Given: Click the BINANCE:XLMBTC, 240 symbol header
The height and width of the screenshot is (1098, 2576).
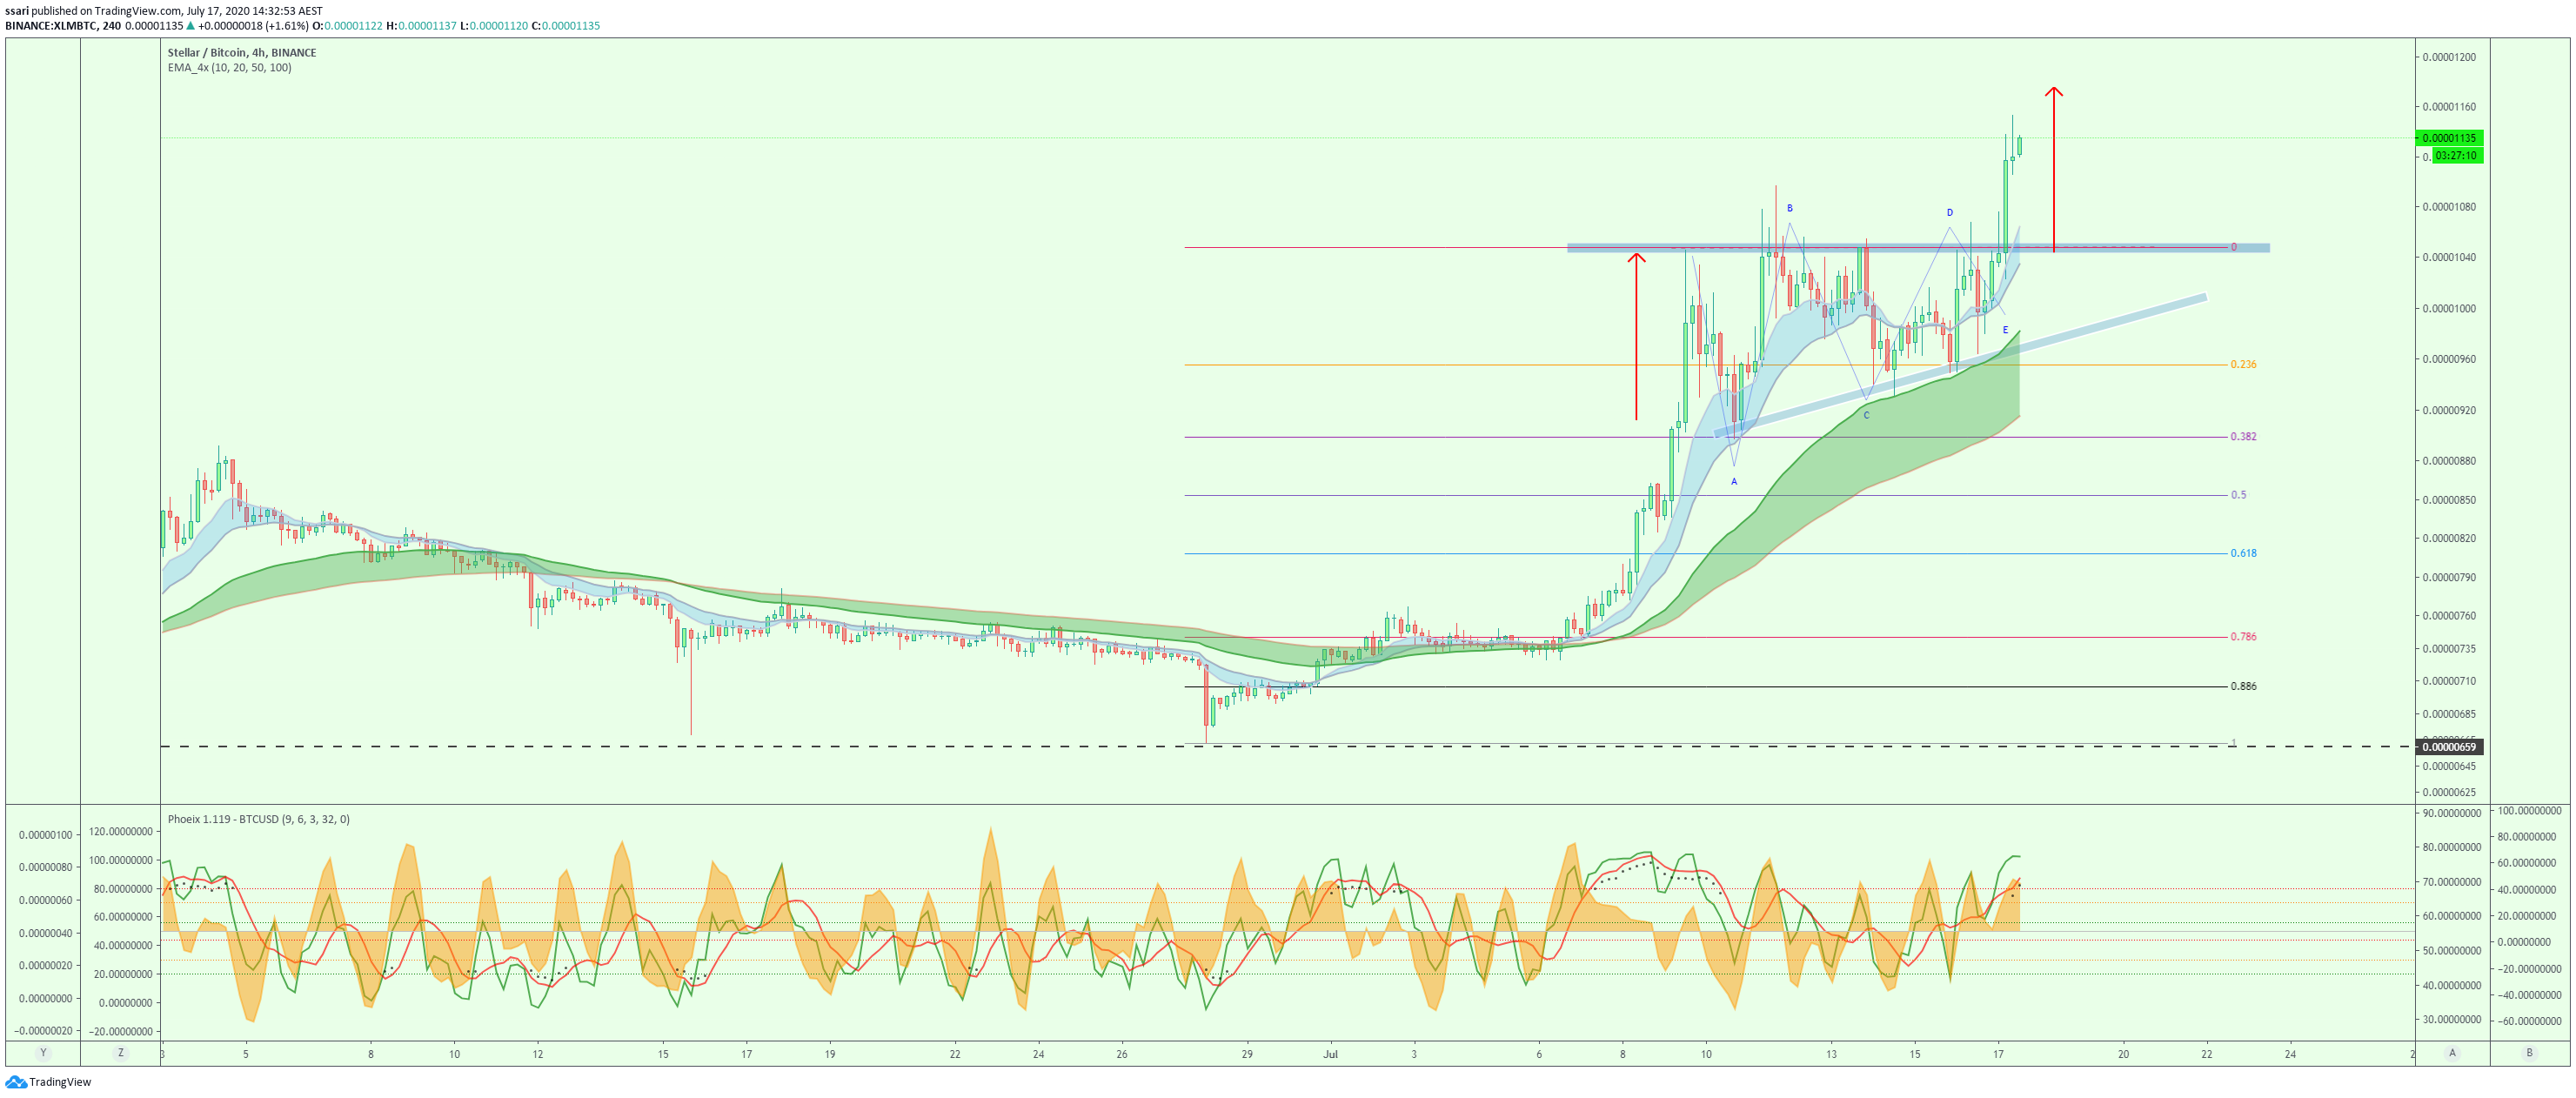Looking at the screenshot, I should tap(63, 26).
